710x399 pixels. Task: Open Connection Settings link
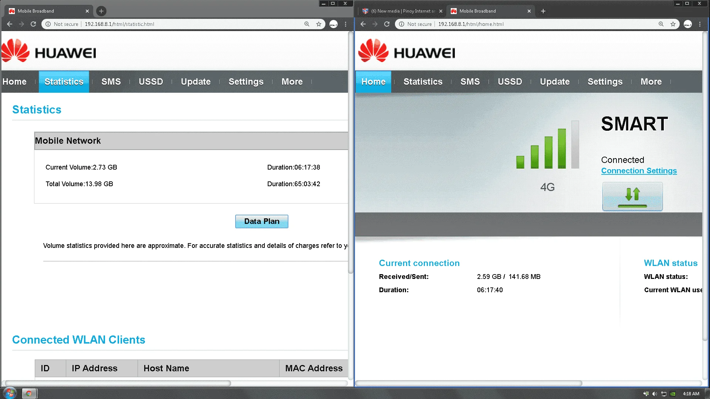point(639,171)
